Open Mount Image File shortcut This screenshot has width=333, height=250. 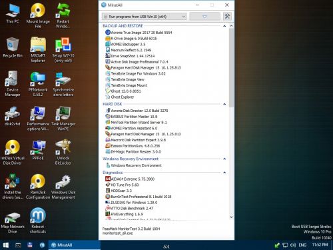pos(38,15)
